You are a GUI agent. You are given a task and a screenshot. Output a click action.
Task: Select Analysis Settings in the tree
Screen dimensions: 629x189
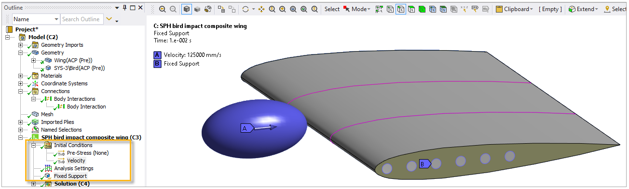point(73,168)
